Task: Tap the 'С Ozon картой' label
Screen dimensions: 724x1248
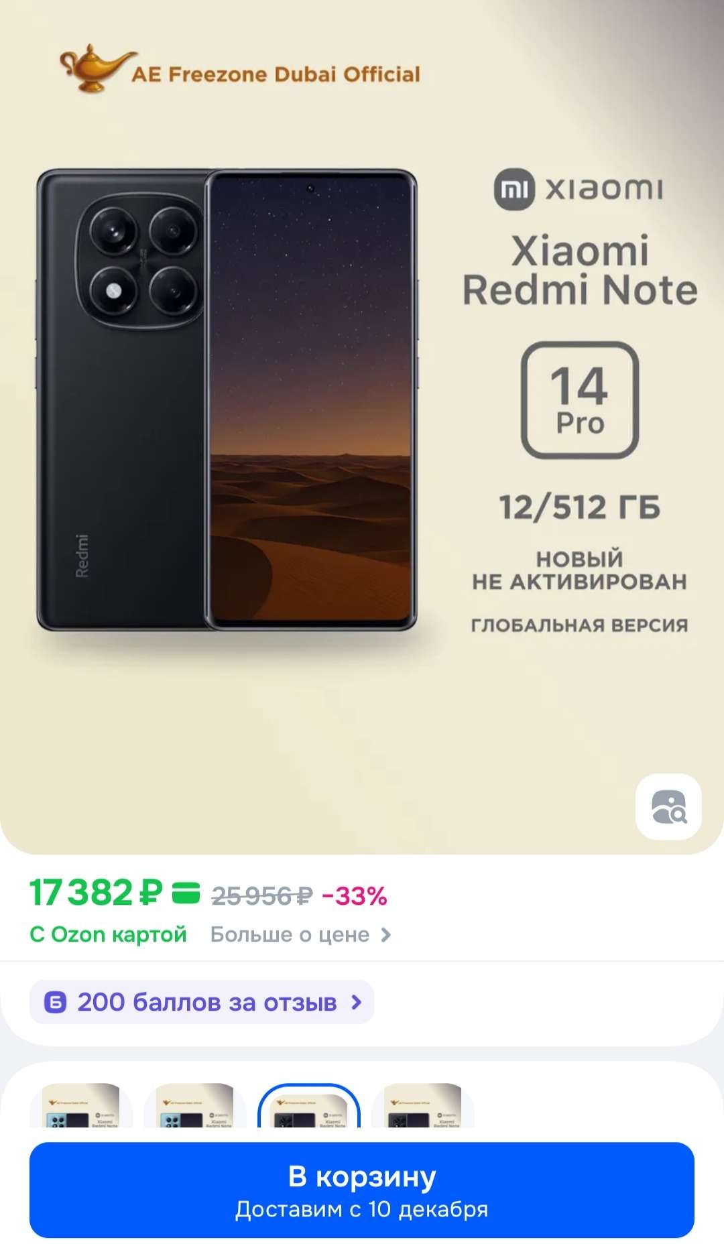Action: (108, 934)
